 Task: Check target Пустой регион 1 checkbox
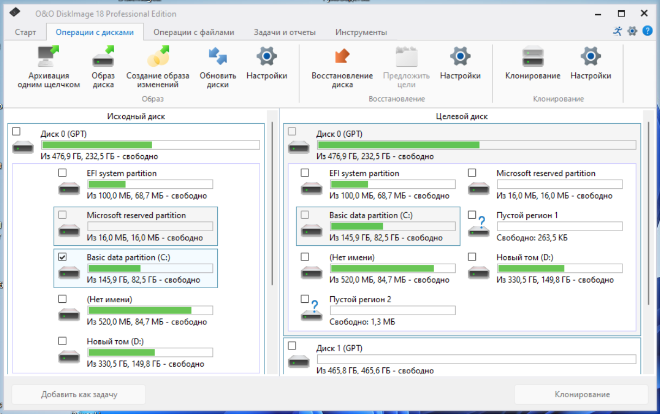472,215
